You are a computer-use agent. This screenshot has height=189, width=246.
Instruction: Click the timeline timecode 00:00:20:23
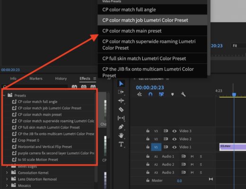150,87
